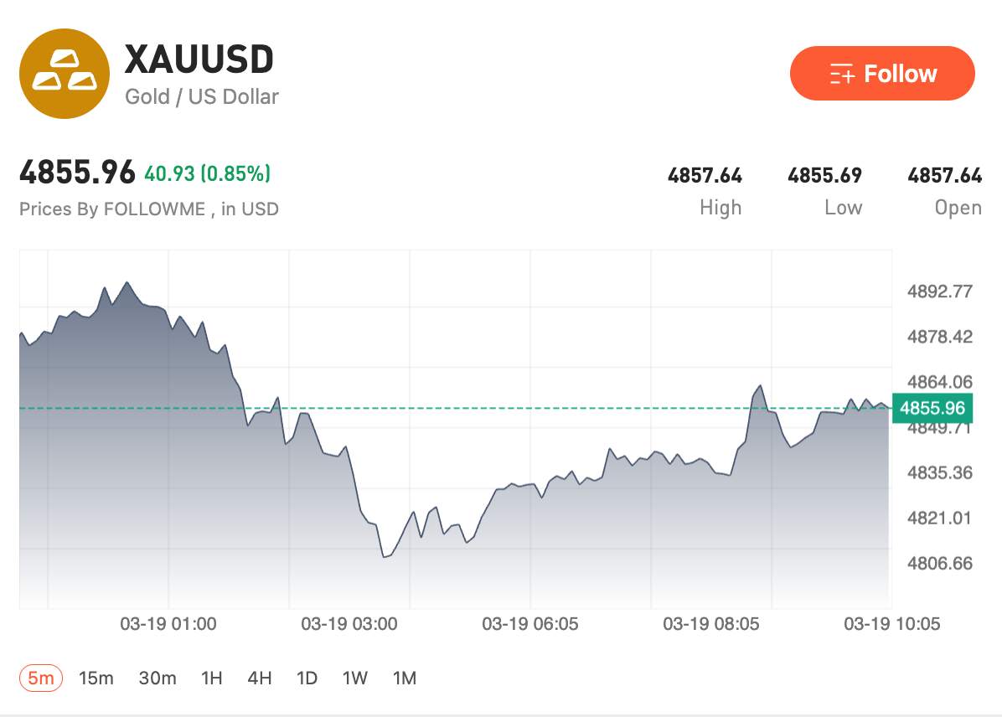
Task: Click the 03-19 06:05 time axis label
Action: (528, 623)
